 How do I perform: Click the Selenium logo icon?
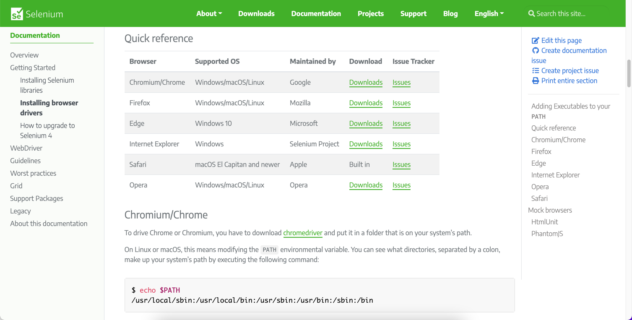17,13
